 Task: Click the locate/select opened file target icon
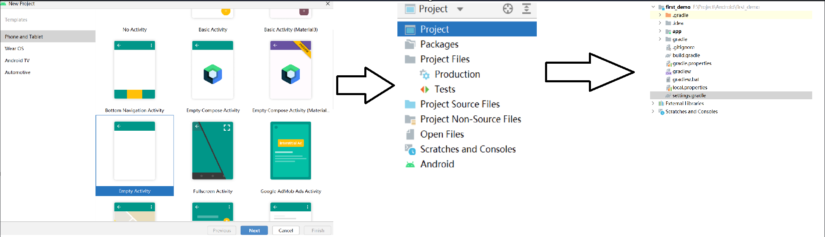point(508,9)
